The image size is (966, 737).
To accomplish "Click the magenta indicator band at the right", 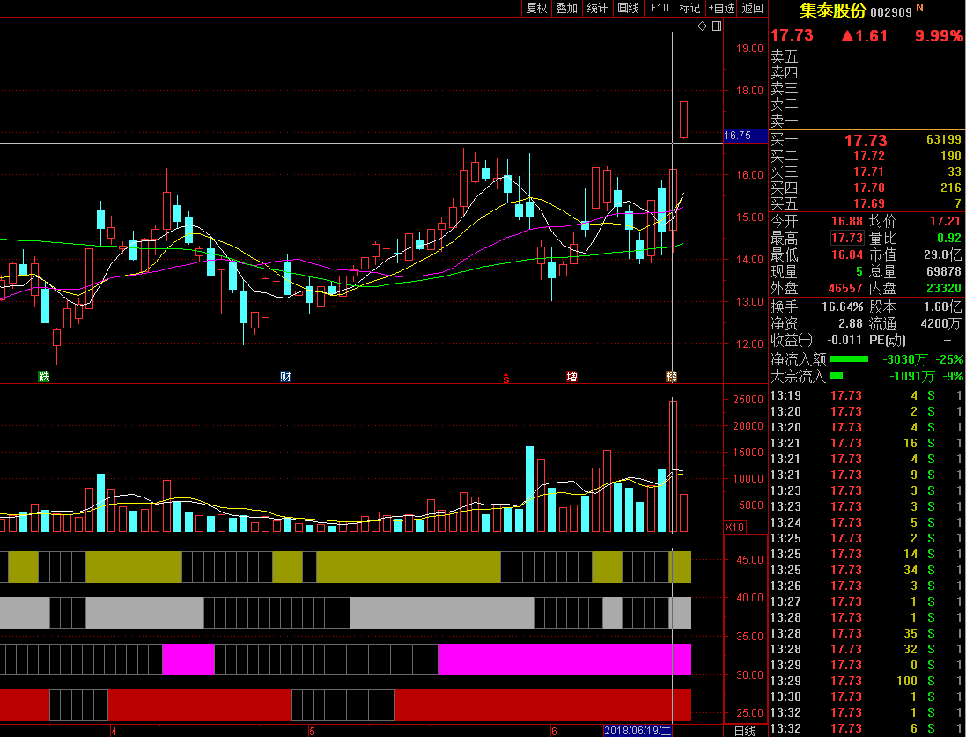I will coord(564,659).
